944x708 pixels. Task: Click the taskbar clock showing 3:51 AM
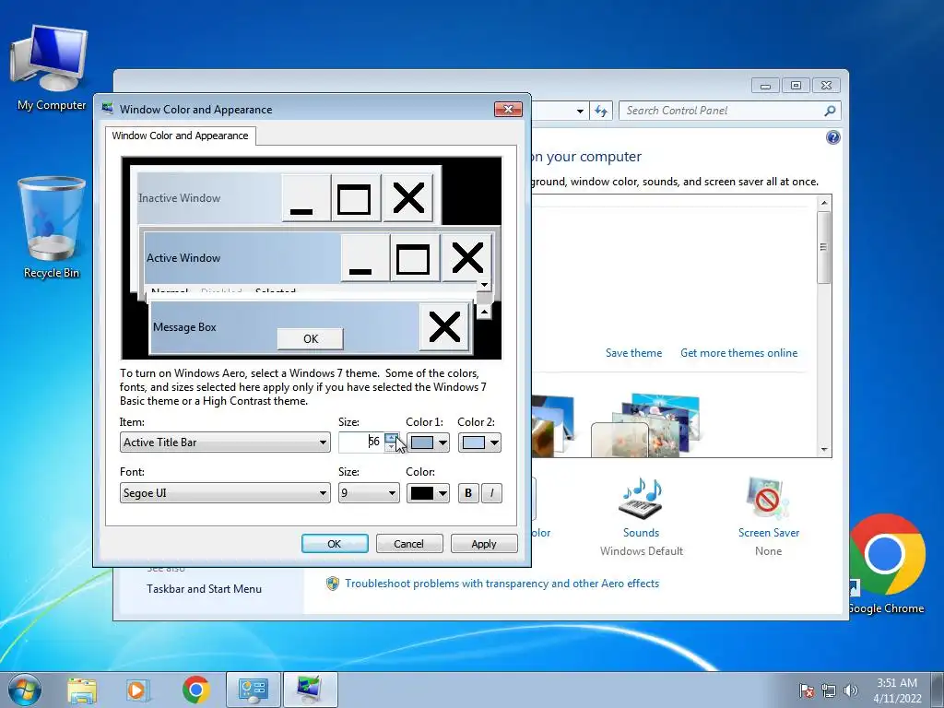[x=897, y=690]
